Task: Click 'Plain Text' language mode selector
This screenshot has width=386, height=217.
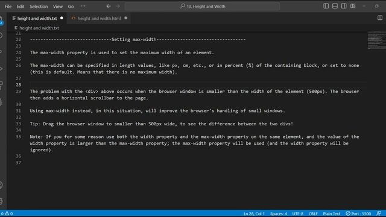Action: click(x=331, y=213)
